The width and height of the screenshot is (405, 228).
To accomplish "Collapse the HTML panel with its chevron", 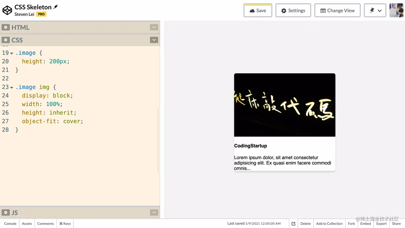I will click(154, 27).
